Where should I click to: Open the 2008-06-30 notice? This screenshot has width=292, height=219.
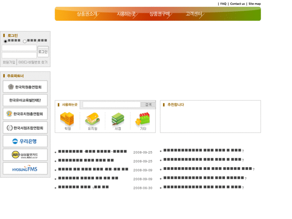tap(84, 187)
